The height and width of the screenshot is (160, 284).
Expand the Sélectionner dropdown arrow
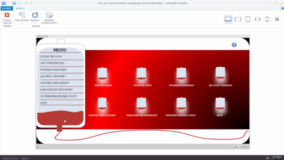pos(22,23)
